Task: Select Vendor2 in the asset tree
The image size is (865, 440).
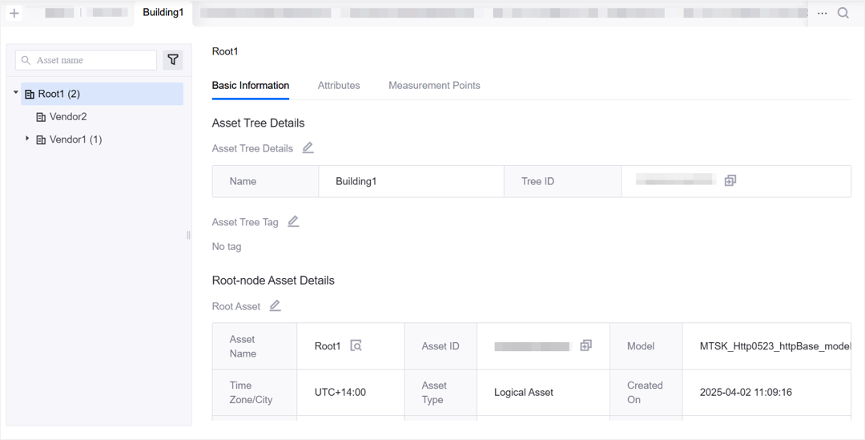Action: point(68,117)
